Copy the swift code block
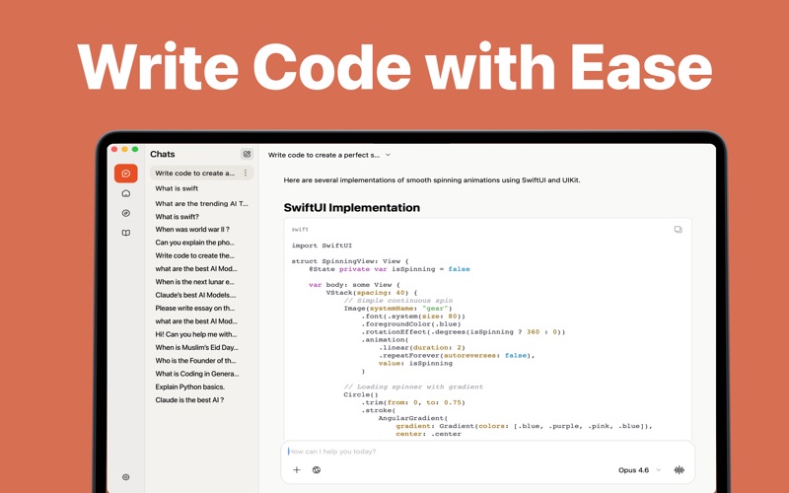Viewport: 789px width, 493px height. [679, 230]
